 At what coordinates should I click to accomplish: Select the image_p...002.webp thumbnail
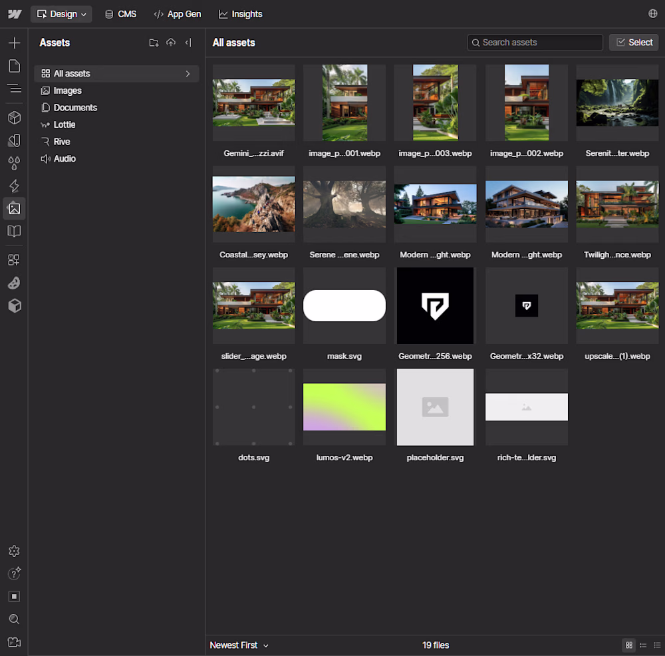(526, 102)
